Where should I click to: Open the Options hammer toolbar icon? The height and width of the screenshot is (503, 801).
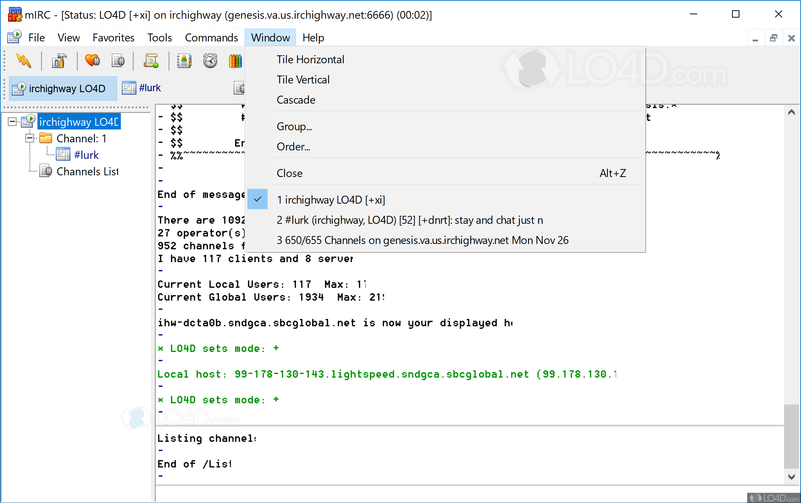pos(59,61)
